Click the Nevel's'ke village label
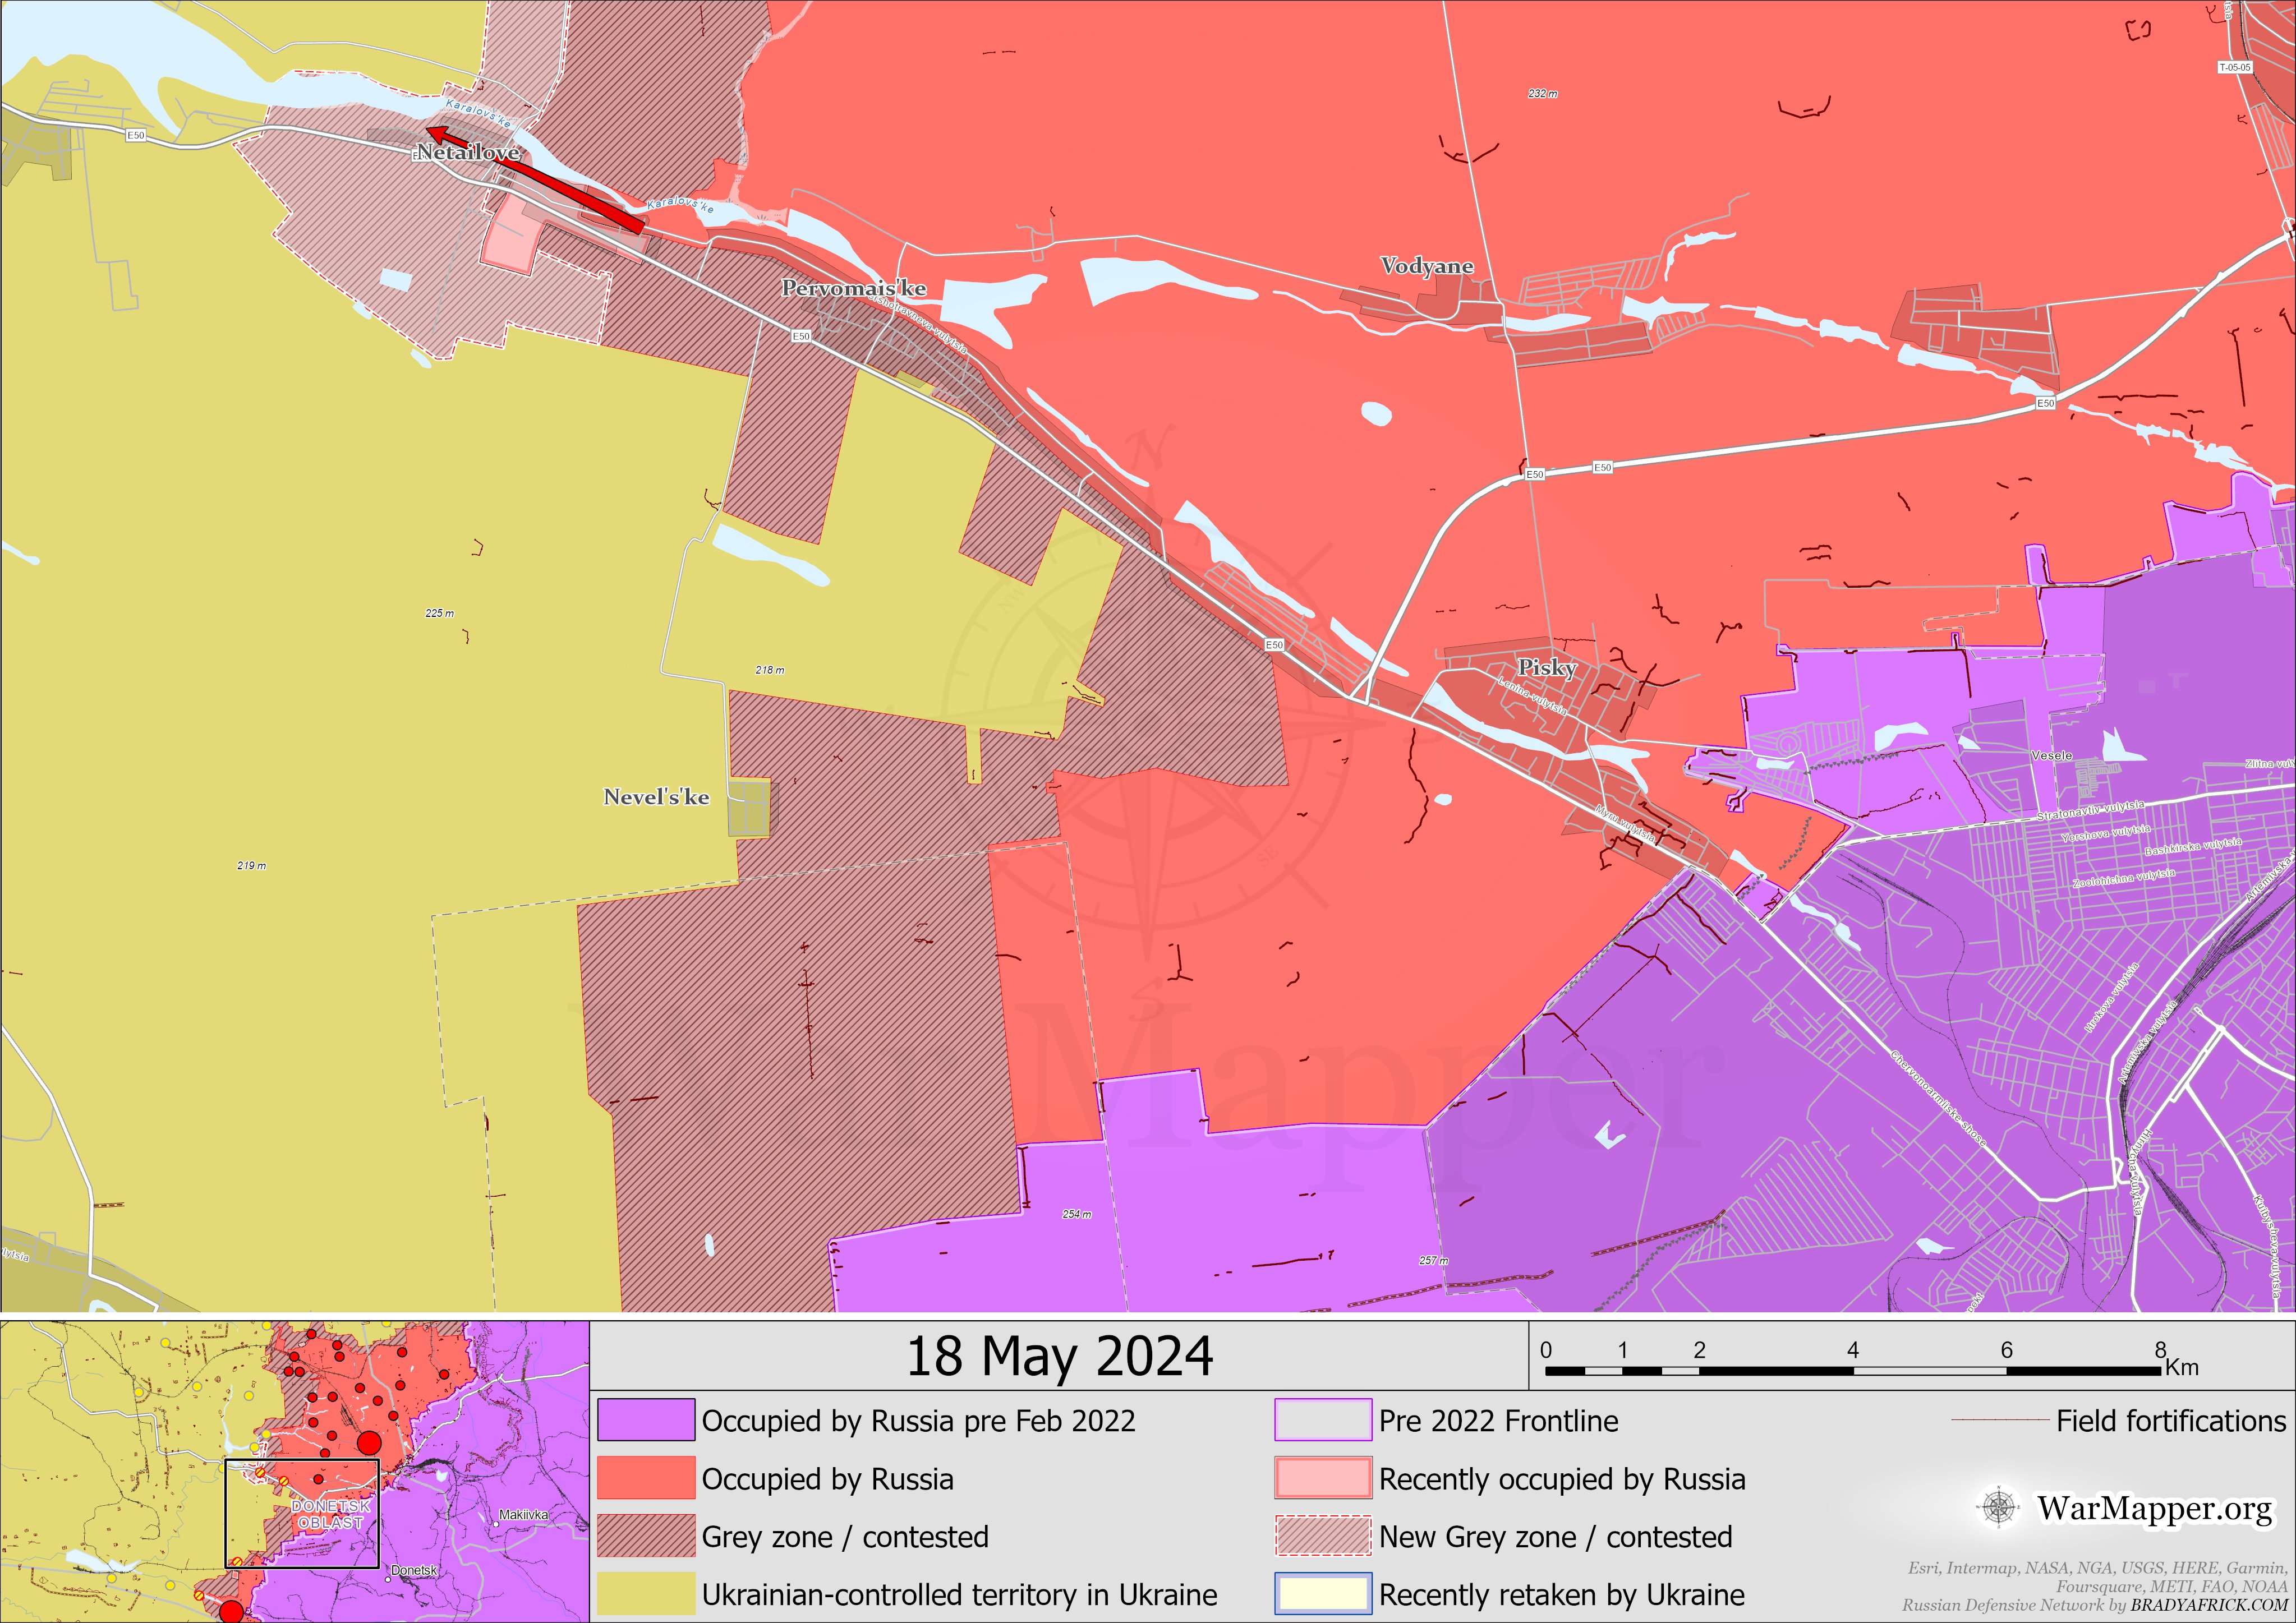2296x1623 pixels. (656, 797)
